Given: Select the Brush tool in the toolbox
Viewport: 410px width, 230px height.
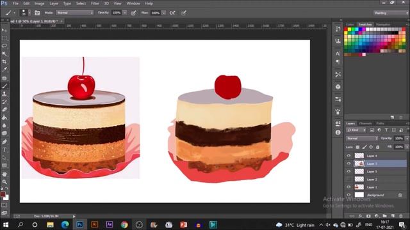Looking at the screenshot, I should pos(4,86).
